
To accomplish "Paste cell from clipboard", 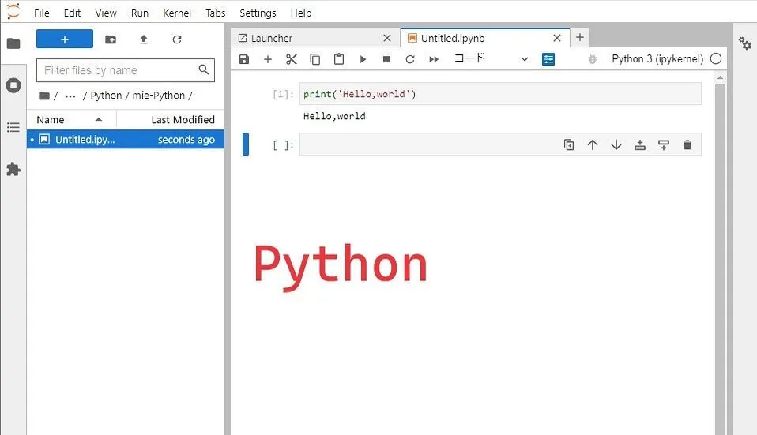I will tap(339, 59).
